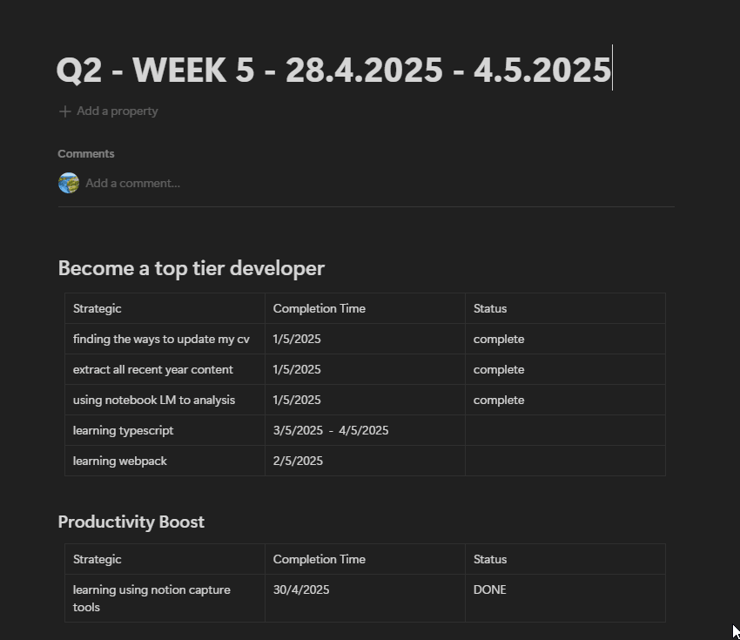Click the user avatar next to the comment field
The height and width of the screenshot is (640, 740).
pyautogui.click(x=68, y=183)
